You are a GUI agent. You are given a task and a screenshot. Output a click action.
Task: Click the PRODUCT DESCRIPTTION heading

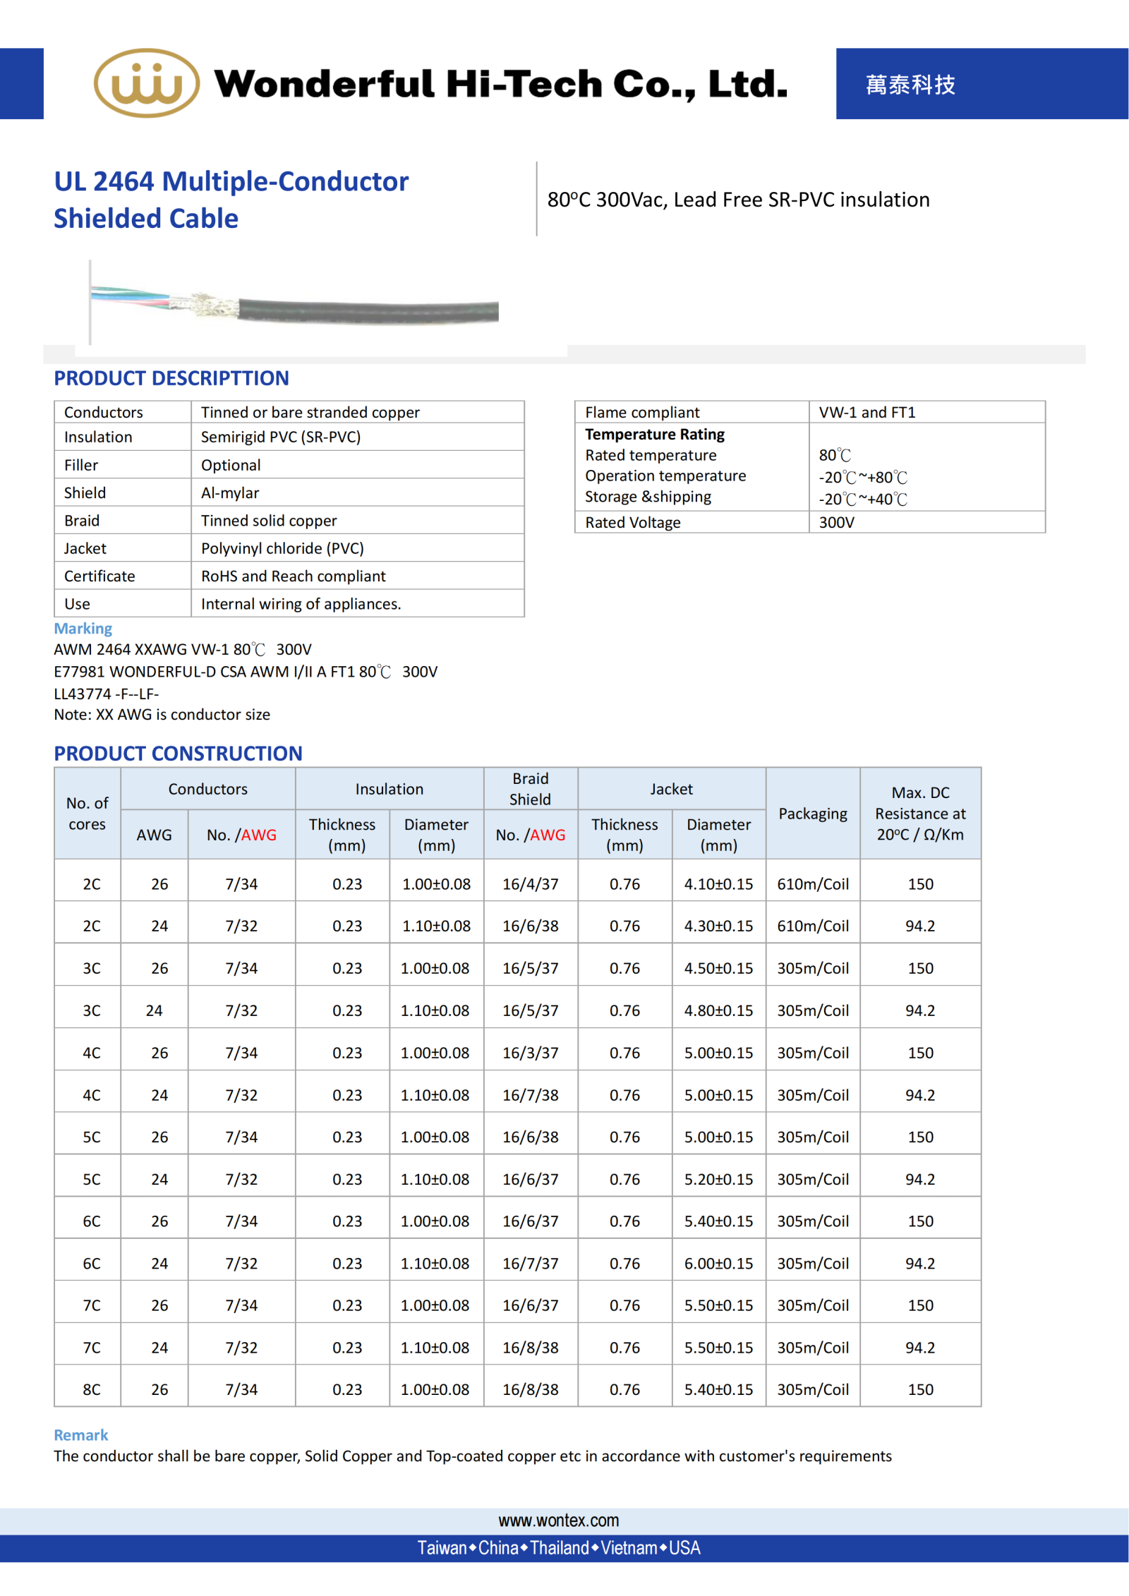coord(171,378)
